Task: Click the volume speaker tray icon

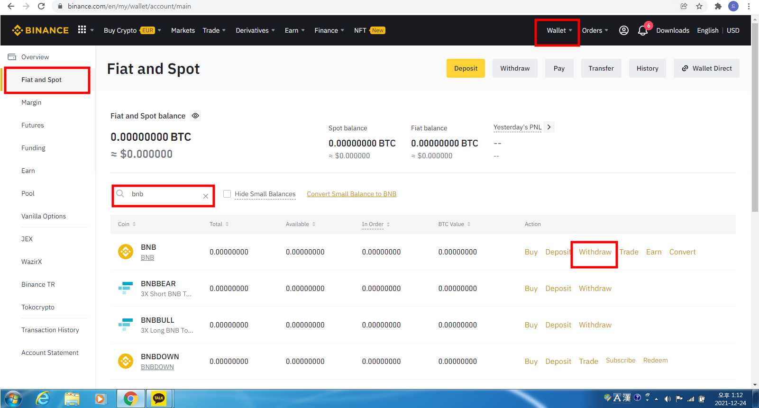Action: coord(668,399)
